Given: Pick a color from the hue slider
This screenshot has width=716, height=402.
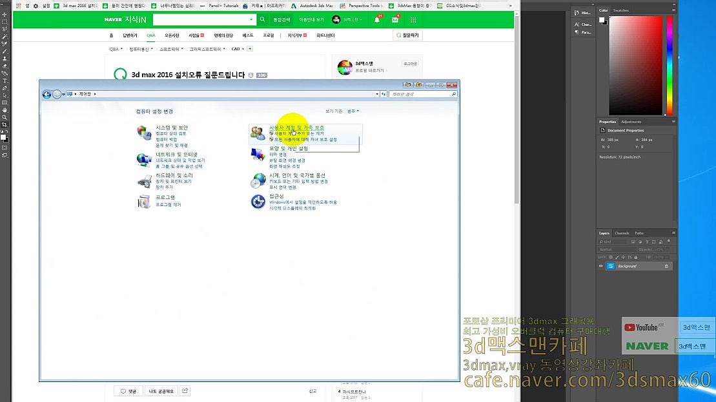Looking at the screenshot, I should pos(668,64).
